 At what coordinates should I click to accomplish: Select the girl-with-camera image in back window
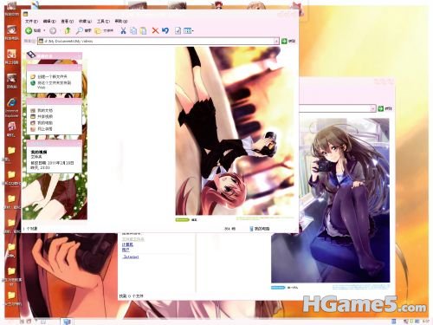[x=330, y=200]
